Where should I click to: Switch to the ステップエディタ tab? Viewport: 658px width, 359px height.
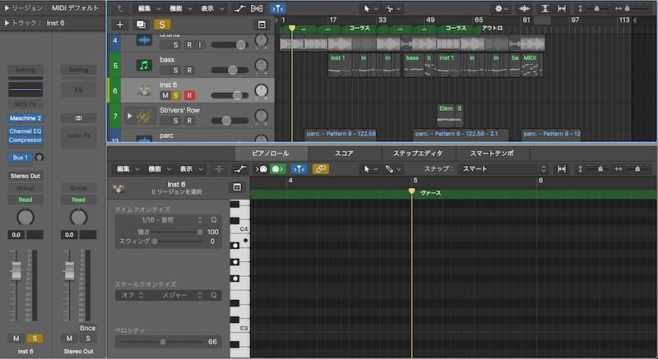(x=418, y=154)
